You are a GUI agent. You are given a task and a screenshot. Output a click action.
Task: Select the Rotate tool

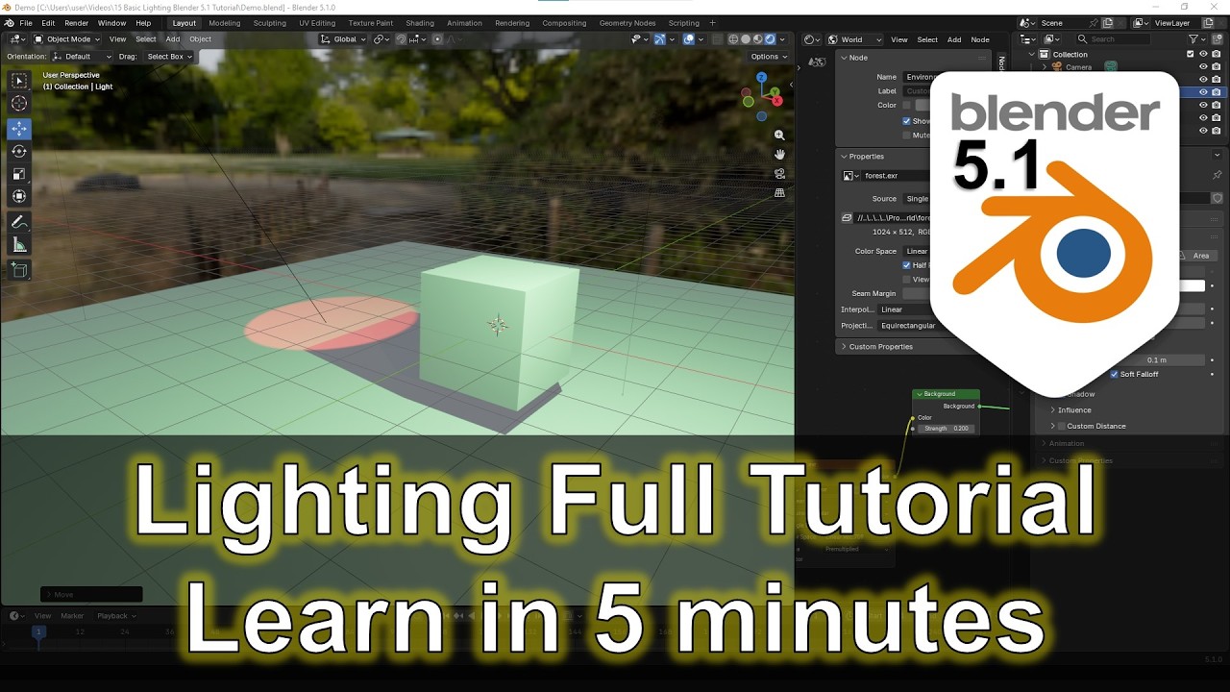click(x=19, y=152)
